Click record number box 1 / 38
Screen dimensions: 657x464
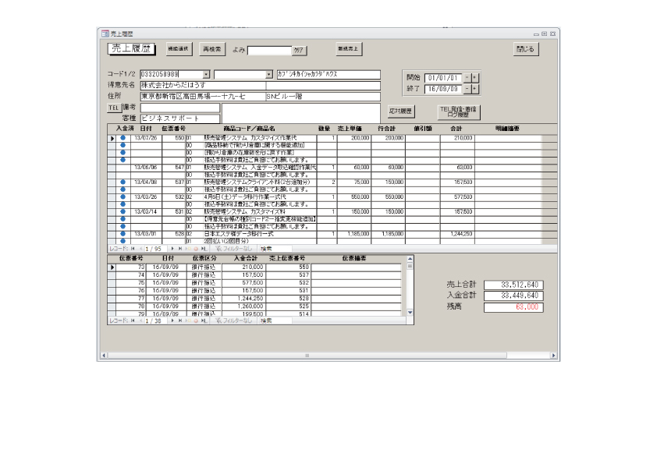(x=155, y=321)
